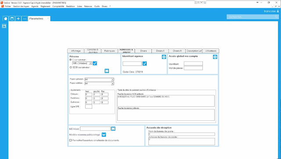Click the Chèques haut adjustment field
This screenshot has height=159, width=281.
click(x=89, y=94)
